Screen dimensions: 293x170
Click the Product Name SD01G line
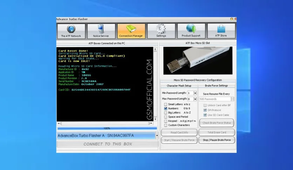pos(75,75)
